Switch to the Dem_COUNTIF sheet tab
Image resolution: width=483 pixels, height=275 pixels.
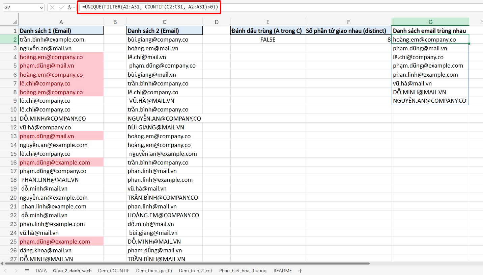(113, 271)
